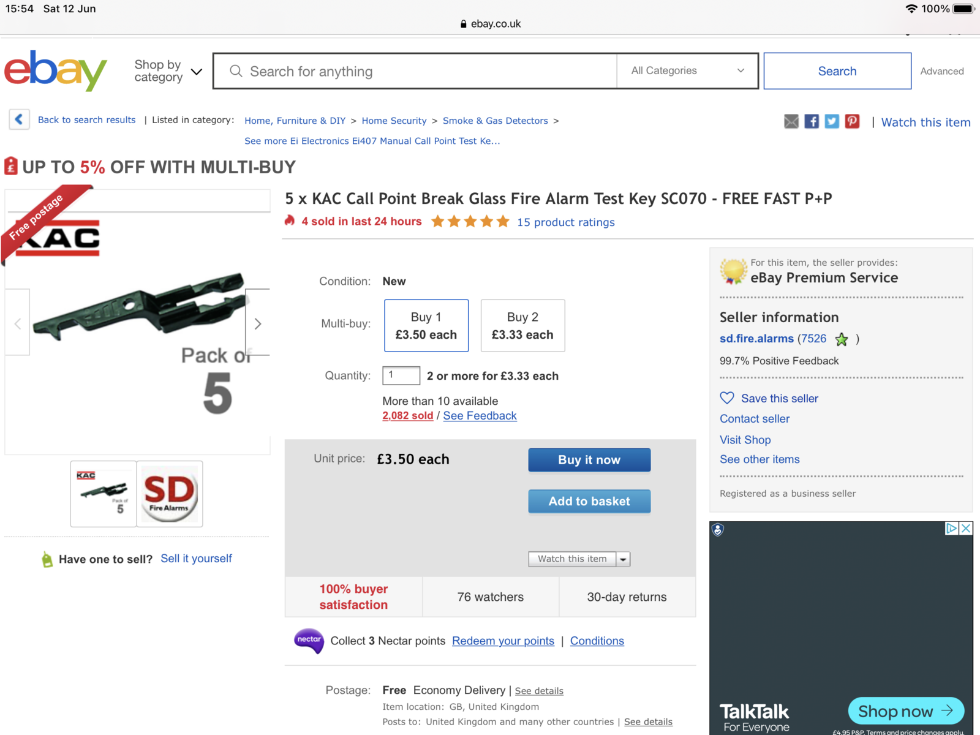Click the quantity input field
The width and height of the screenshot is (980, 735).
[401, 375]
